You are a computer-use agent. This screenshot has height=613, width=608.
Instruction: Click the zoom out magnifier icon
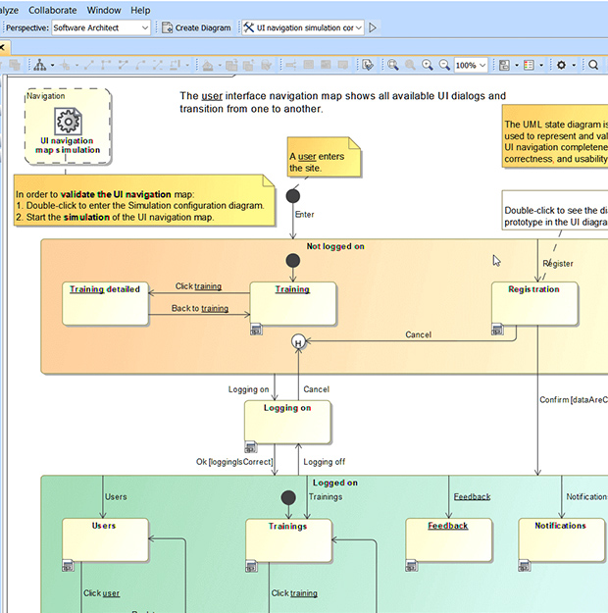click(x=444, y=65)
